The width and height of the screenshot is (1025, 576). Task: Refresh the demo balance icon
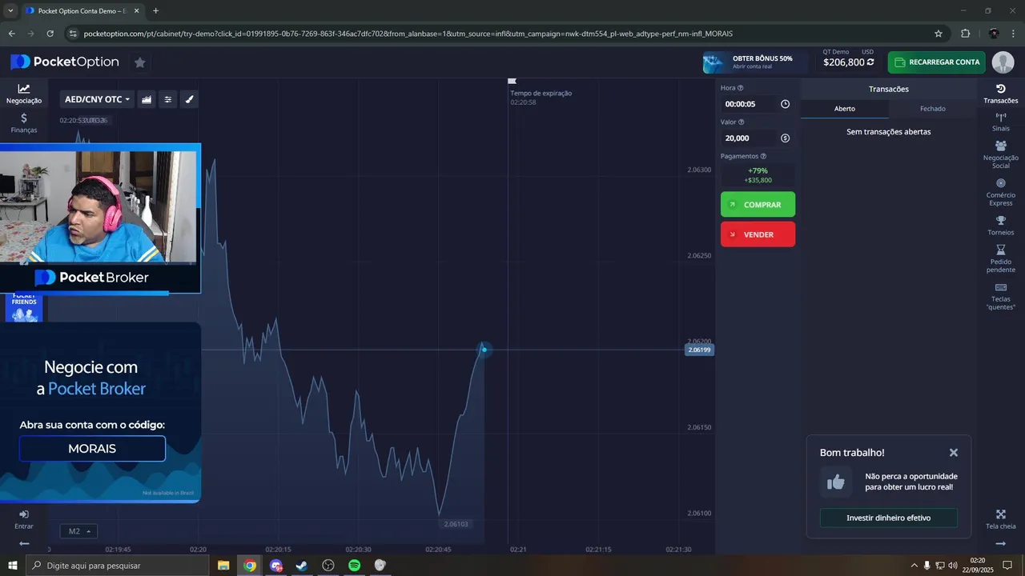[870, 62]
